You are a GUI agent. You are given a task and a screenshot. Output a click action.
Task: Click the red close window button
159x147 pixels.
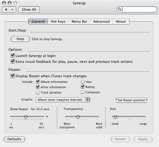pyautogui.click(x=4, y=3)
